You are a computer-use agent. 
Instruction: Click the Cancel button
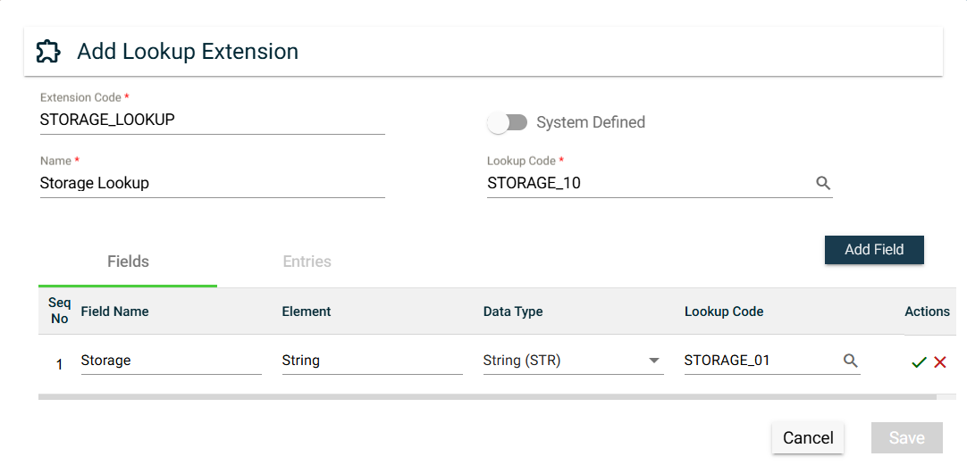(x=808, y=437)
